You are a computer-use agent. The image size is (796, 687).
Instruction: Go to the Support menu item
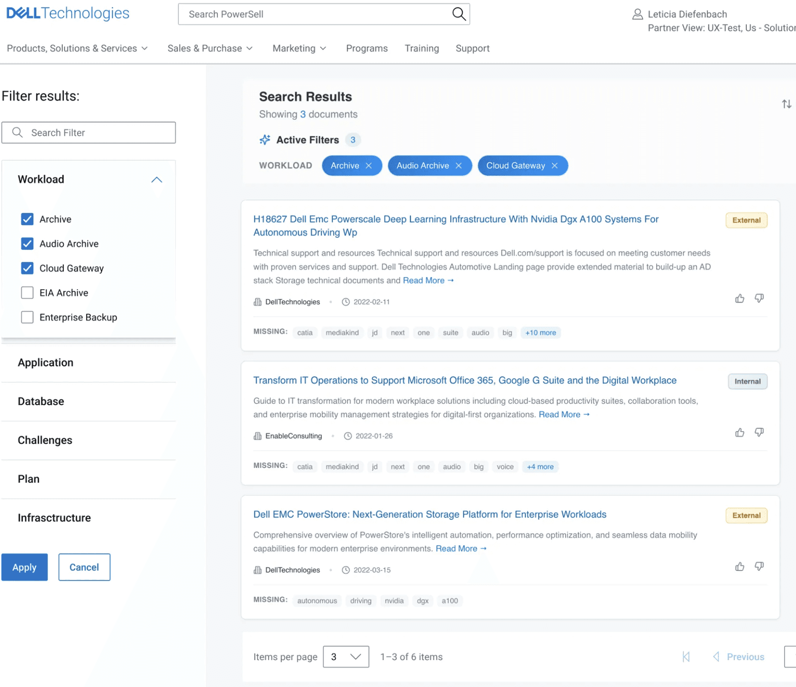coord(473,48)
